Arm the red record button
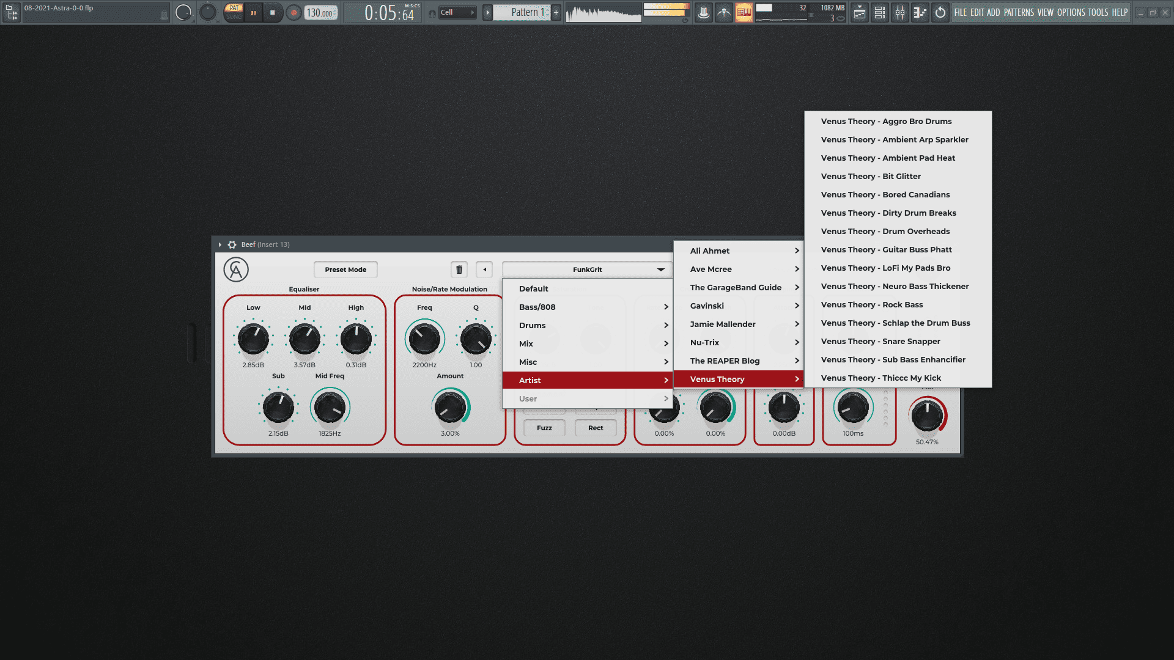 click(294, 12)
